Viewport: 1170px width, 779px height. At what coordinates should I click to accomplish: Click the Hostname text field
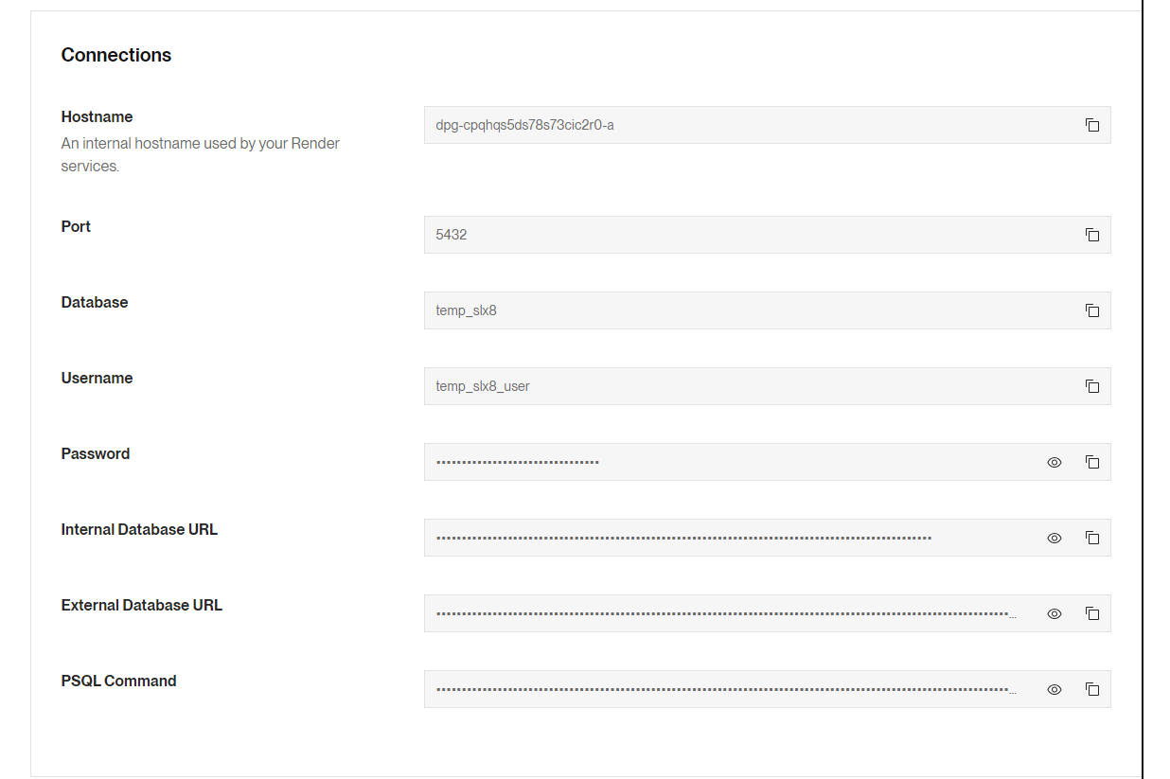(x=738, y=125)
